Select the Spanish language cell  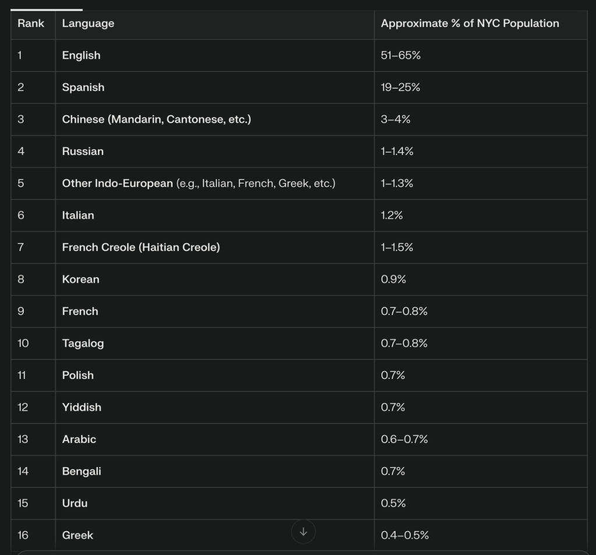click(x=83, y=88)
